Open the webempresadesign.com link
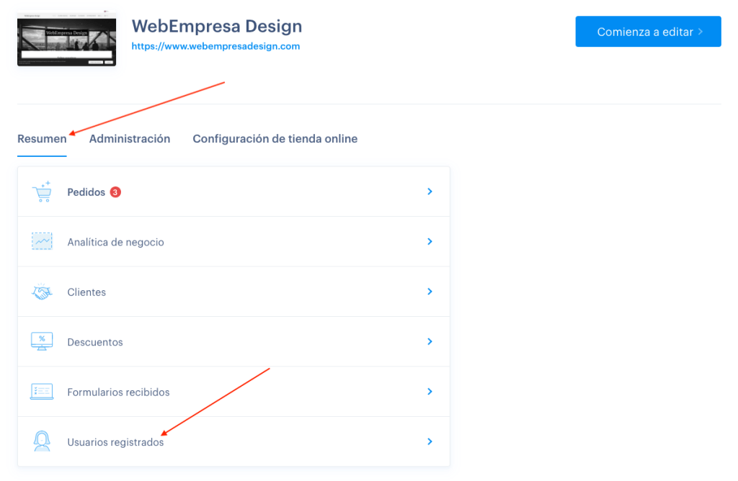 [x=215, y=46]
